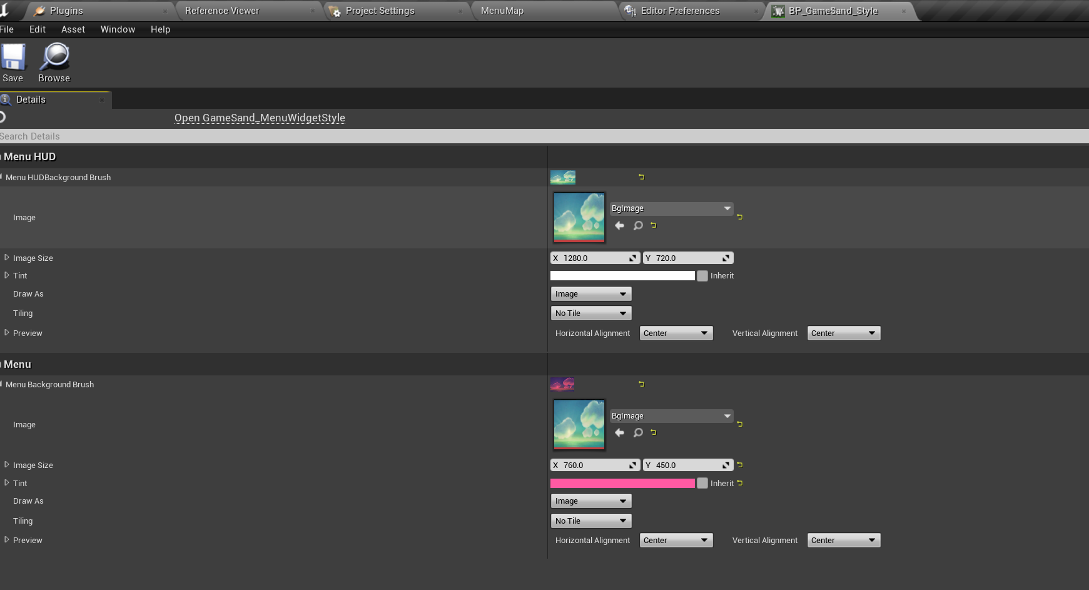Toggle the Inherit checkbox for the Menu Tint
Viewport: 1089px width, 590px height.
pyautogui.click(x=702, y=483)
